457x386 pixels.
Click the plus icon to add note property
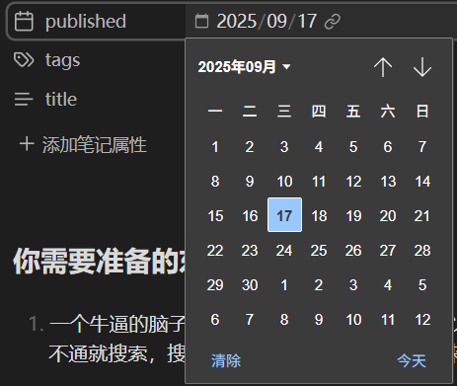(27, 144)
